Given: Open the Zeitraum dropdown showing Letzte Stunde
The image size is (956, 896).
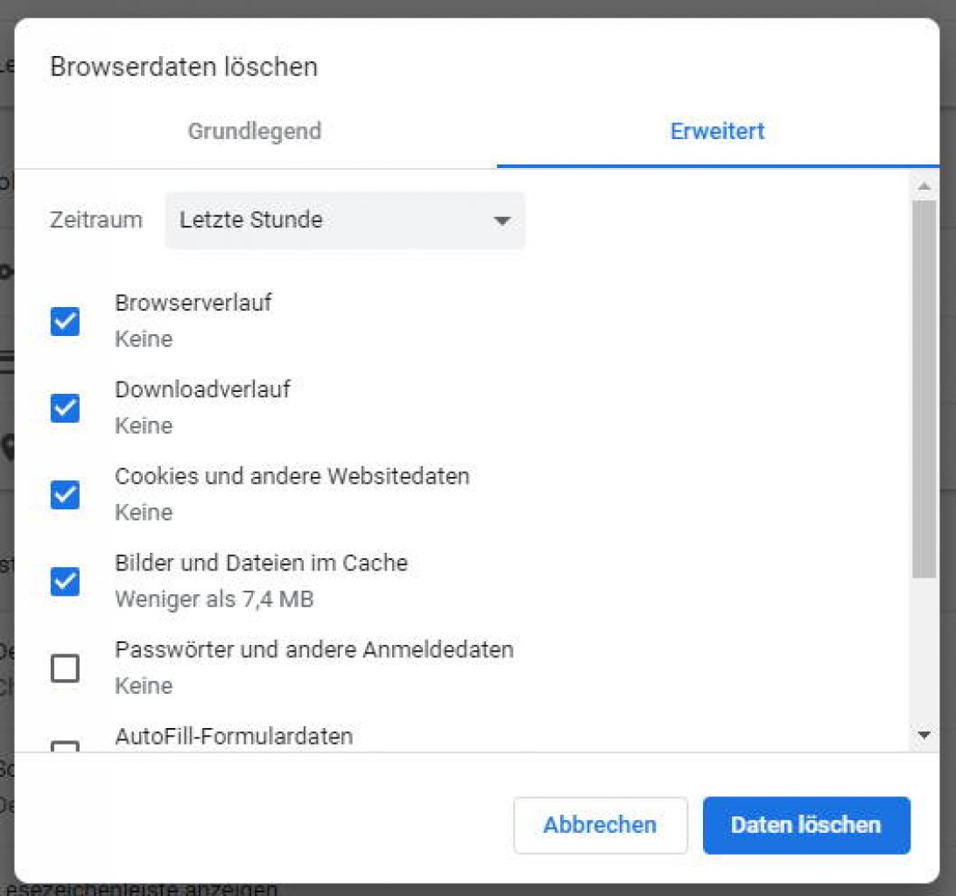Looking at the screenshot, I should [345, 220].
